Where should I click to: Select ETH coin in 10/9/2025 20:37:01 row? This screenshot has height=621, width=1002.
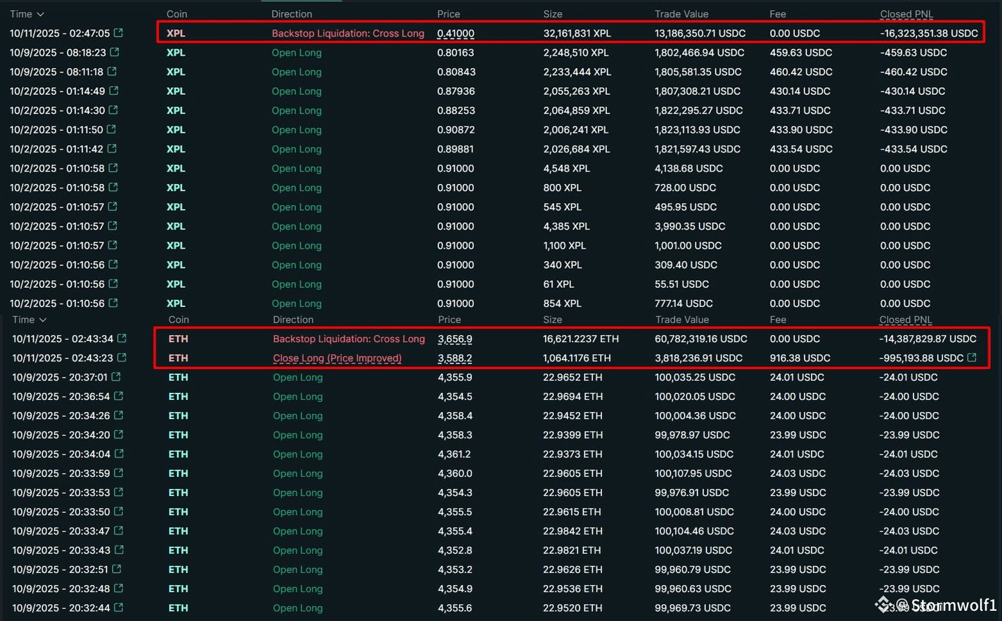tap(178, 377)
